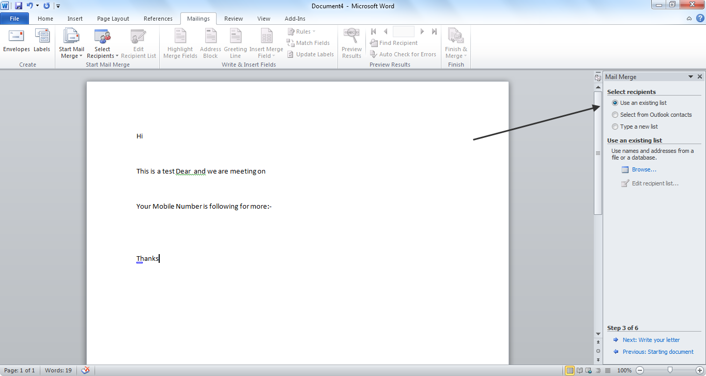The image size is (706, 376).
Task: Click Edit Recipient List icon
Action: coord(139,44)
